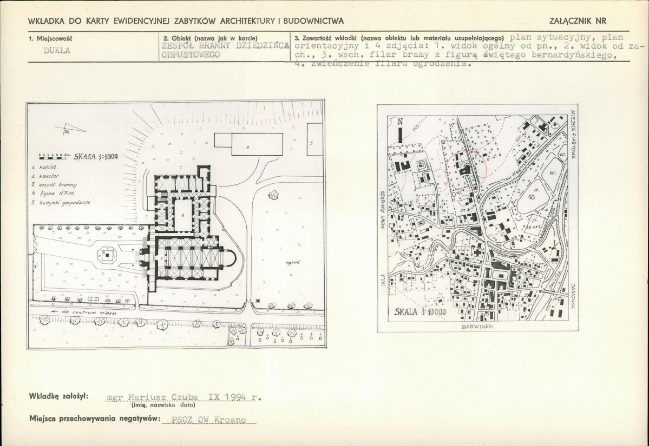Click the 'ogród' label on the site plan
Image resolution: width=649 pixels, height=446 pixels.
point(293,263)
